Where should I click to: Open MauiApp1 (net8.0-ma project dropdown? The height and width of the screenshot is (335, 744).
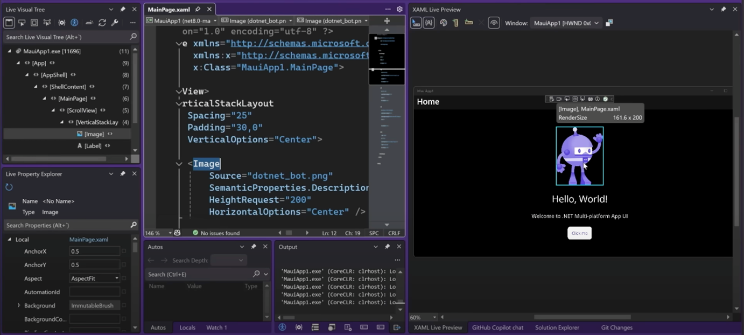point(181,20)
